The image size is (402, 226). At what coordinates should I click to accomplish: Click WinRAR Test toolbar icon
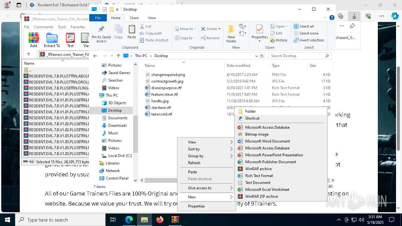70,40
